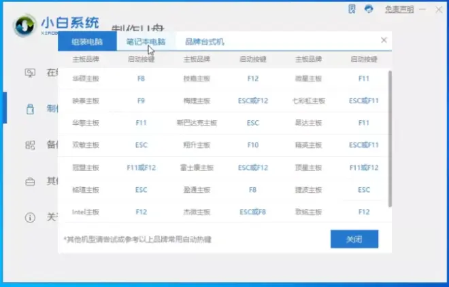Click the F11 key beside 昂达主板
Screen dimensions: 449x287
coord(364,123)
